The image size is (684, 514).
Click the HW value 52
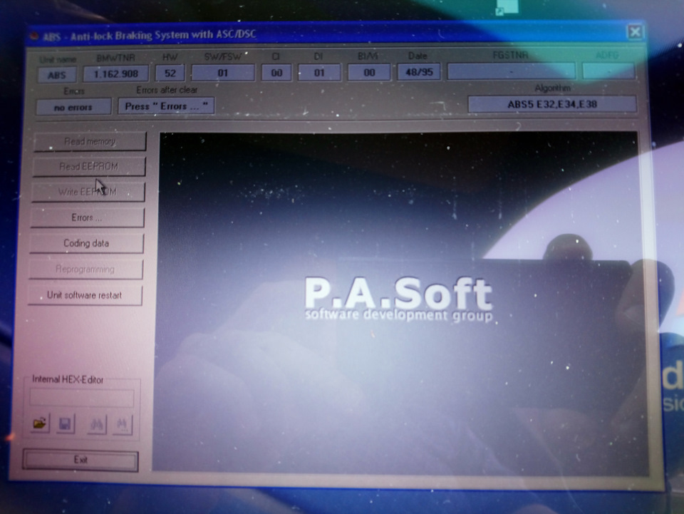170,73
